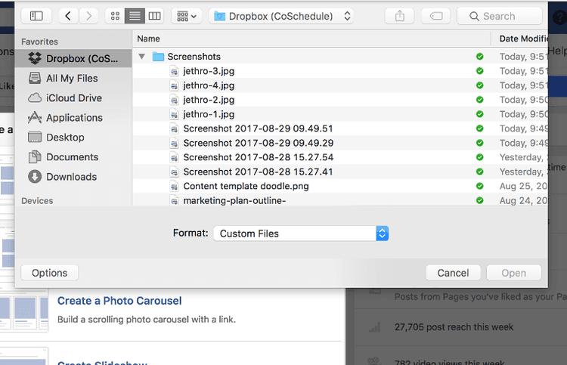Select Applications in Favorites sidebar

(74, 117)
